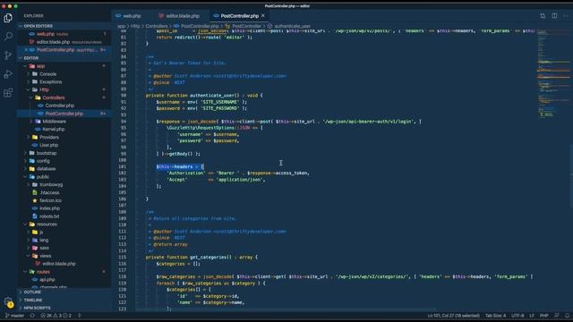Screen dimensions: 573x322
Task: Open the Extensions view
Action: (x=8, y=93)
